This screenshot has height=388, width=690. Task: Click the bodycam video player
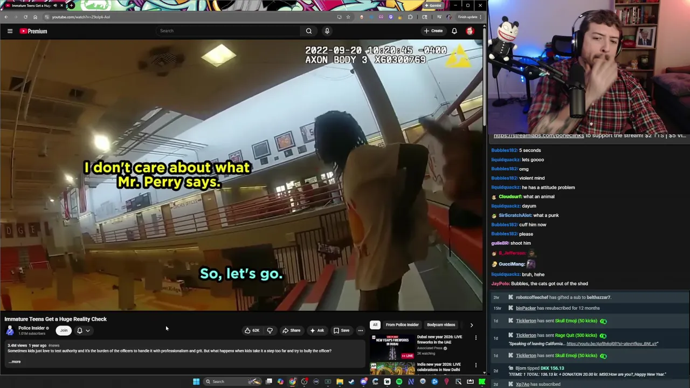[x=241, y=175]
